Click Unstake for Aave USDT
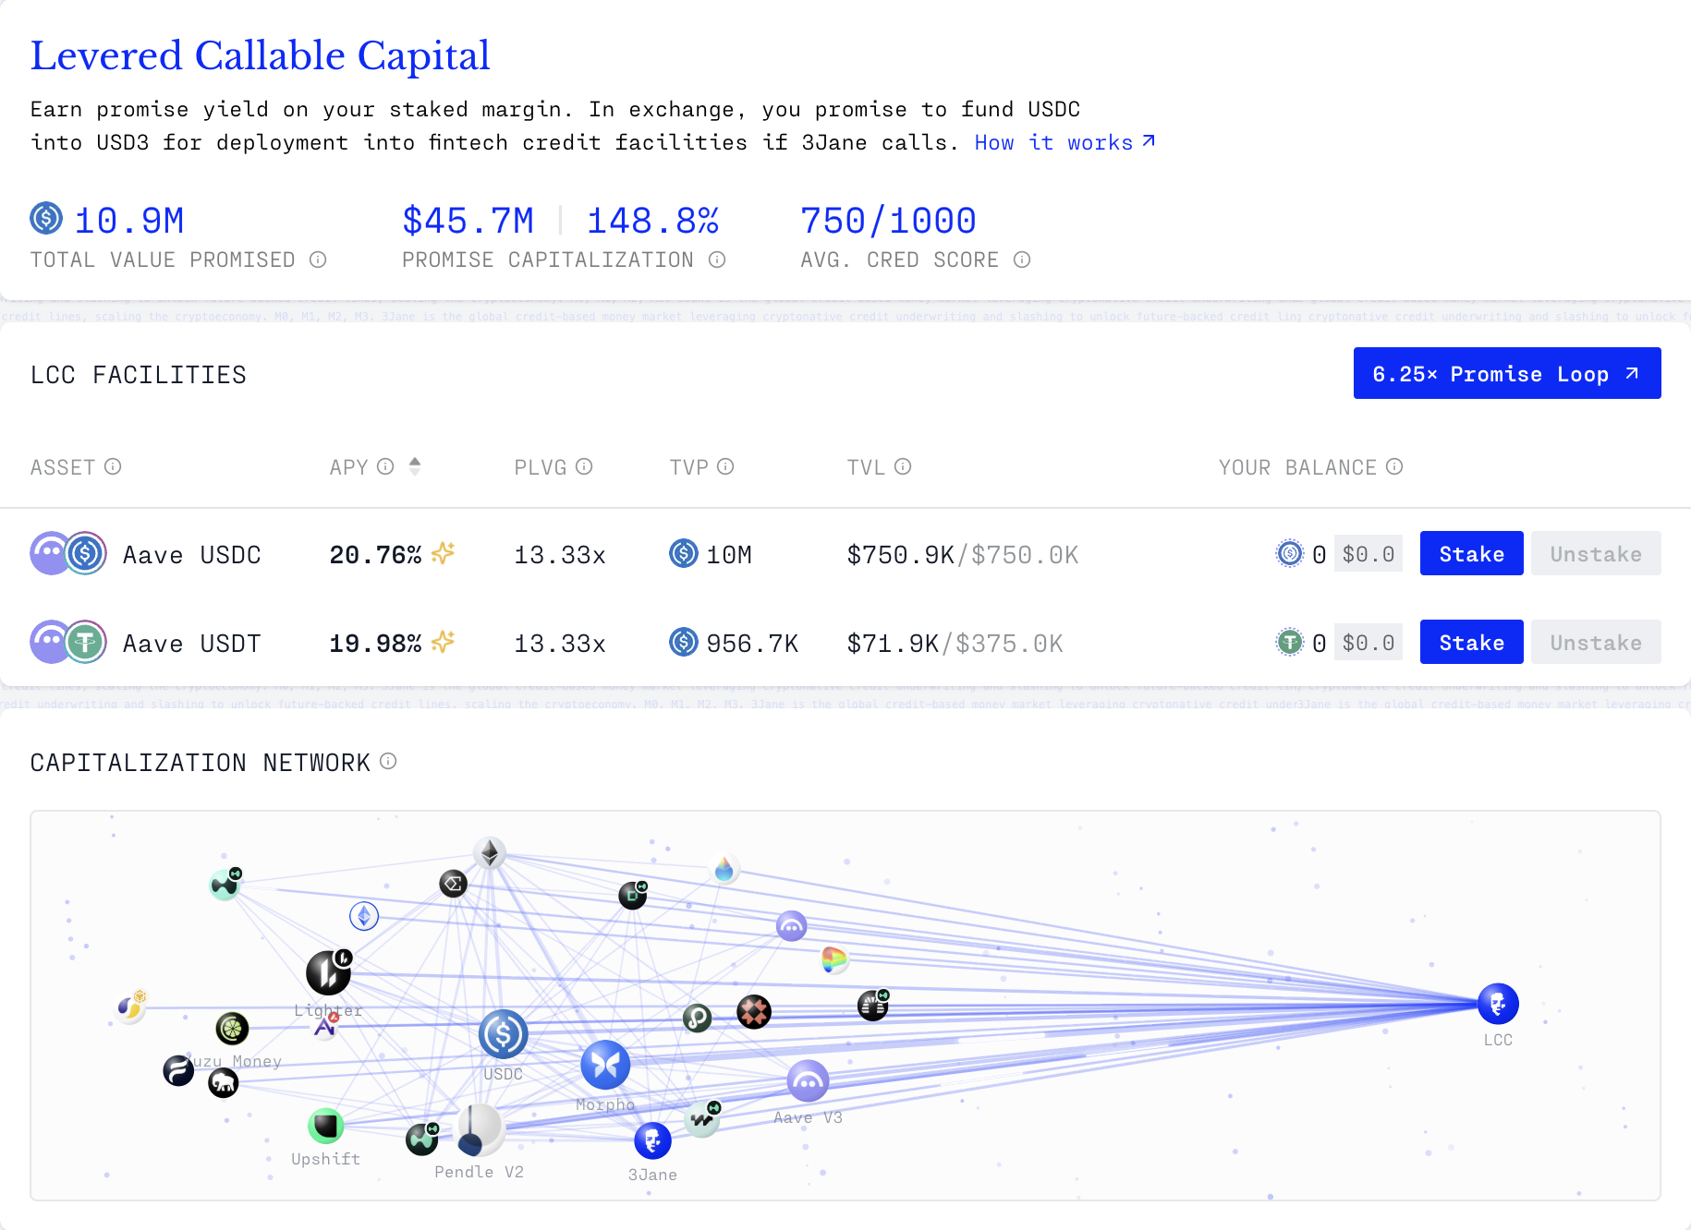The width and height of the screenshot is (1691, 1230). tap(1596, 642)
